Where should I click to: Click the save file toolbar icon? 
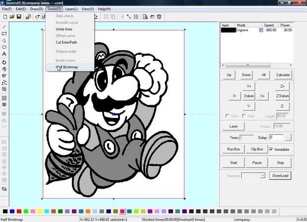click(x=19, y=16)
